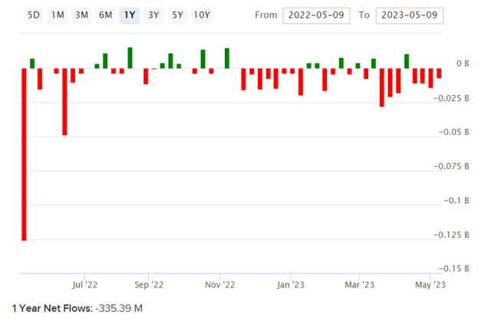Click the Nov '22 axis label
This screenshot has width=491, height=328.
click(x=220, y=285)
